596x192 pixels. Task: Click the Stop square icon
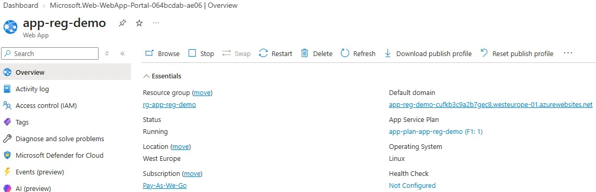[x=192, y=53]
